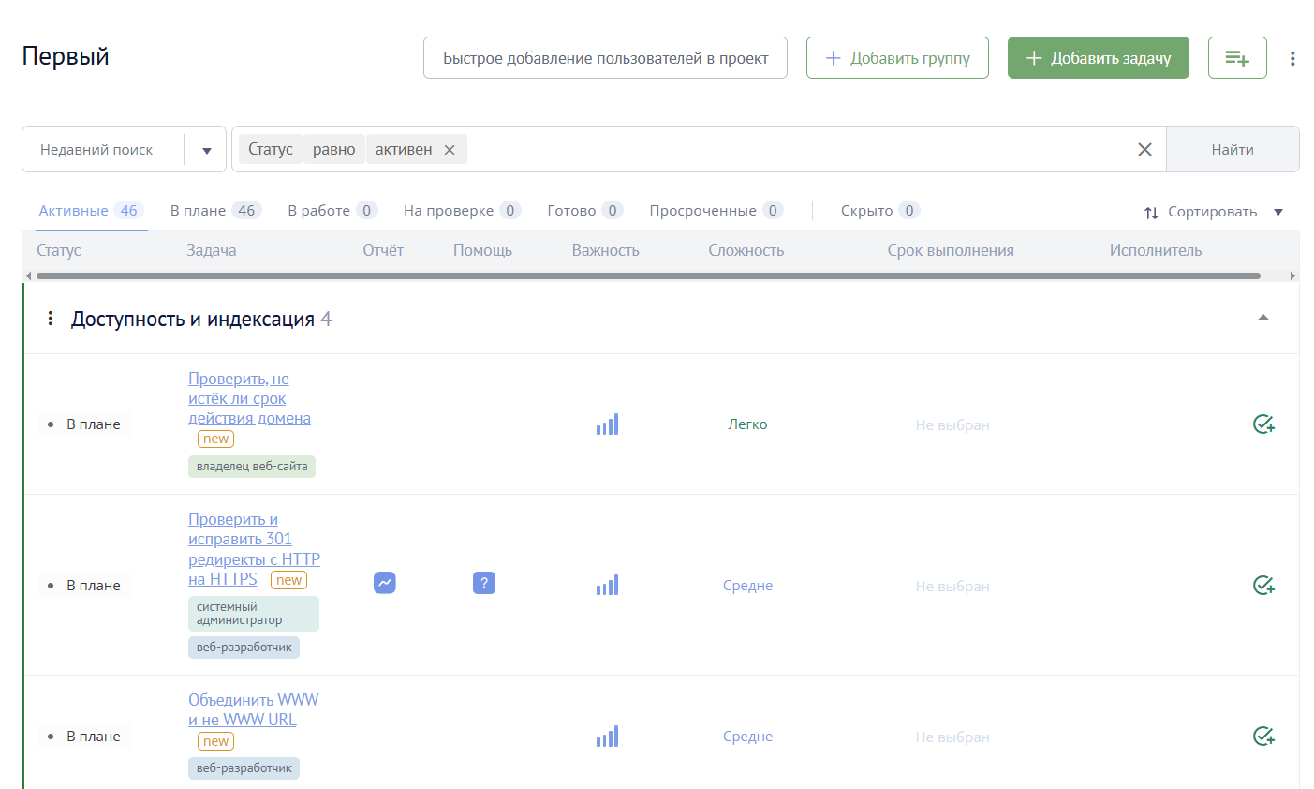This screenshot has width=1314, height=789.
Task: Click Средне difficulty for 301 redirects task
Action: tap(747, 586)
